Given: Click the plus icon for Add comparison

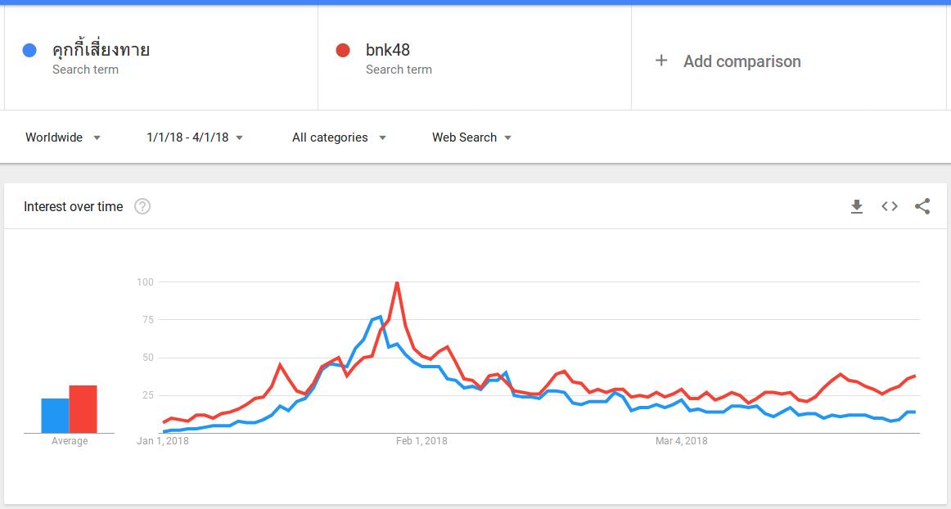Looking at the screenshot, I should (661, 61).
